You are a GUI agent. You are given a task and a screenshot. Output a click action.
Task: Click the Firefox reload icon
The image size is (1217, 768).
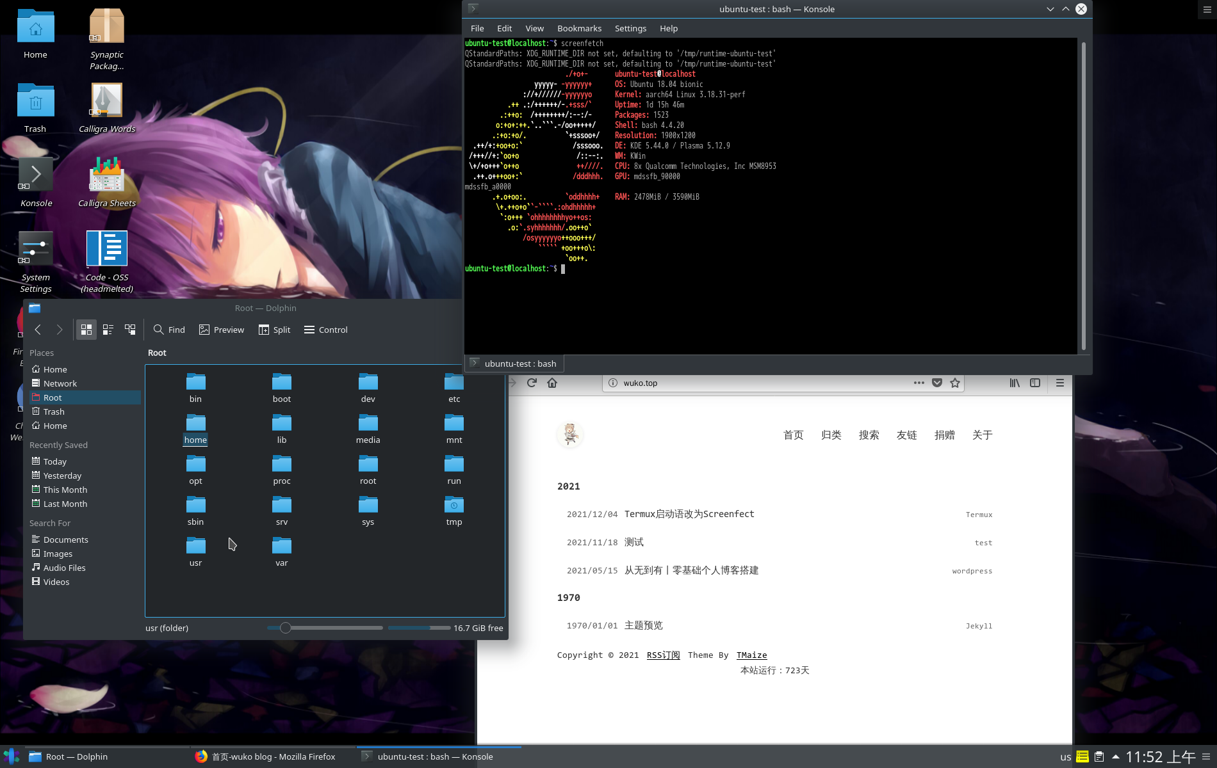(x=531, y=383)
